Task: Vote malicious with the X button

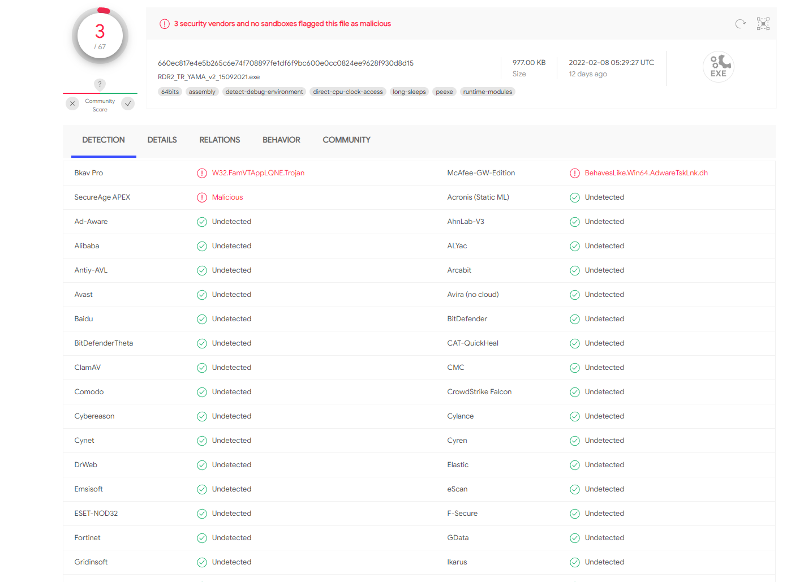Action: click(x=72, y=104)
